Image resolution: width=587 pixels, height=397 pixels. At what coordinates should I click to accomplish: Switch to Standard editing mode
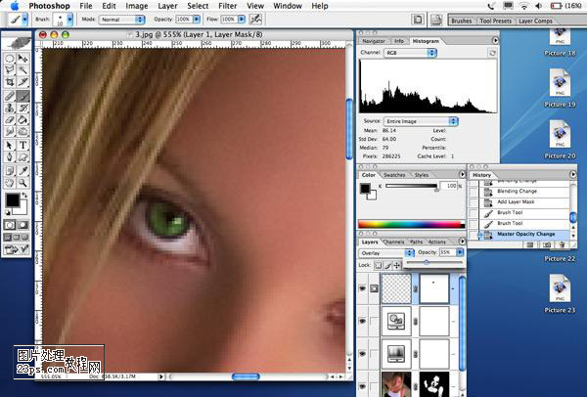tap(10, 225)
